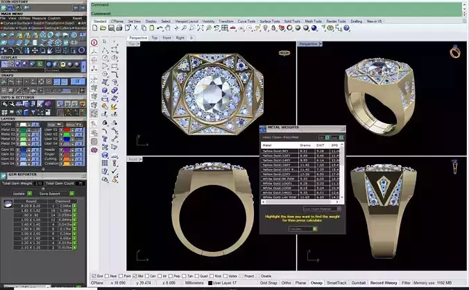Click the blue render sphere icon
469x290 pixels.
[x=314, y=28]
